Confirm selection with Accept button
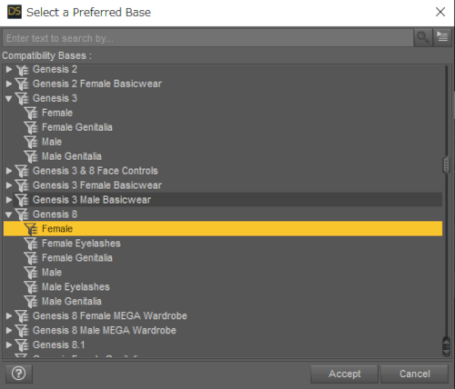The height and width of the screenshot is (389, 455). [x=344, y=374]
